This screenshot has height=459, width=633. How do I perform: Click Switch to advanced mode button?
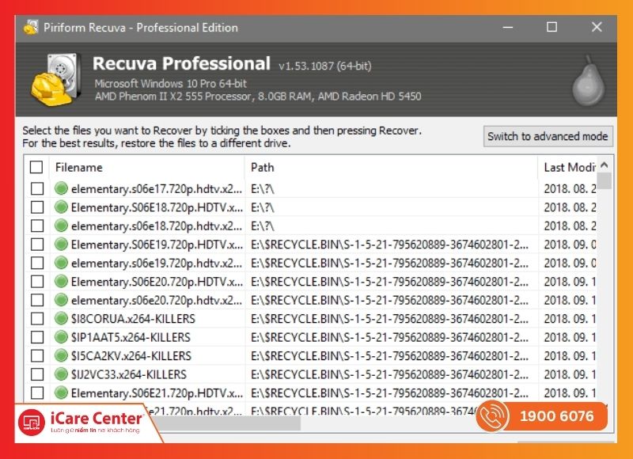(548, 136)
